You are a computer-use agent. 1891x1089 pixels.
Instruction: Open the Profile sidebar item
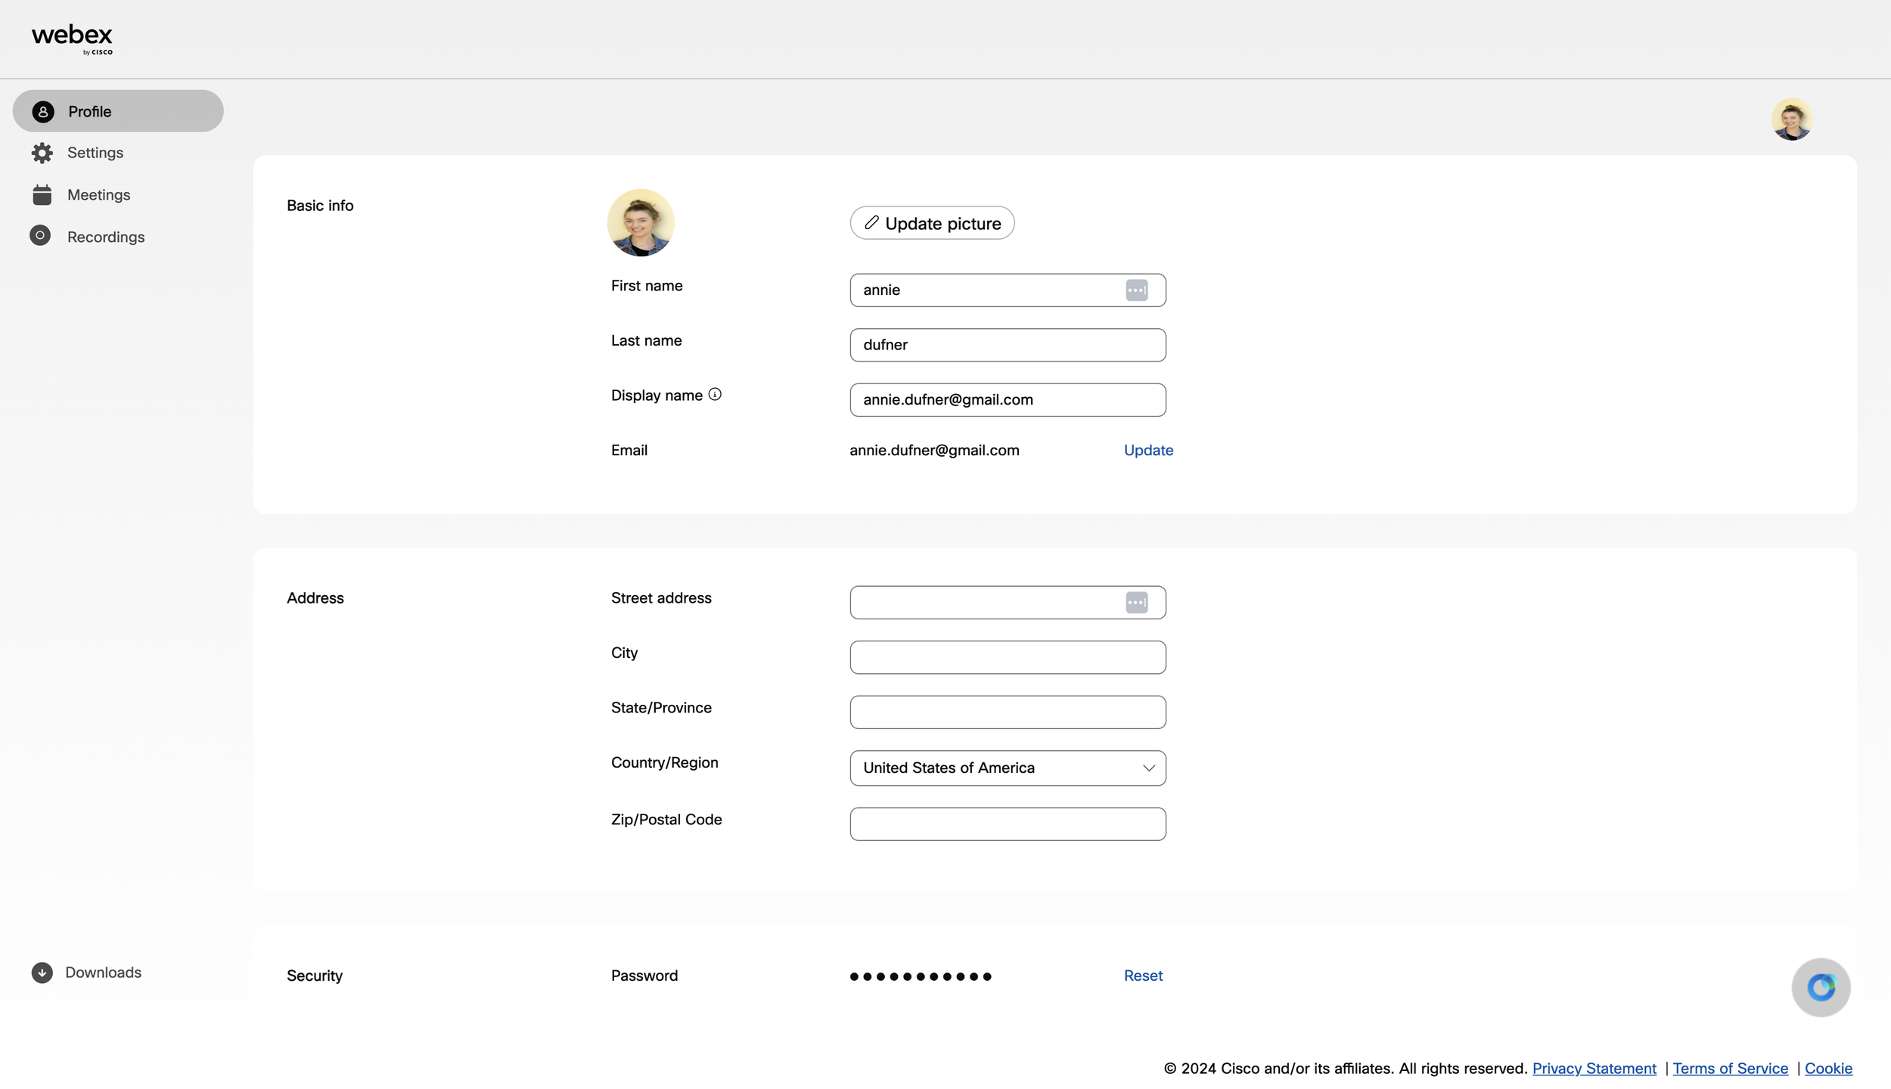pos(118,111)
